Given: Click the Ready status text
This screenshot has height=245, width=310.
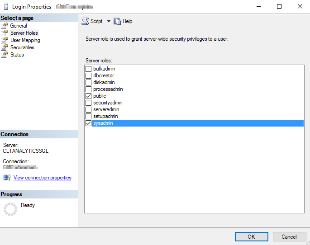Looking at the screenshot, I should pos(28,205).
